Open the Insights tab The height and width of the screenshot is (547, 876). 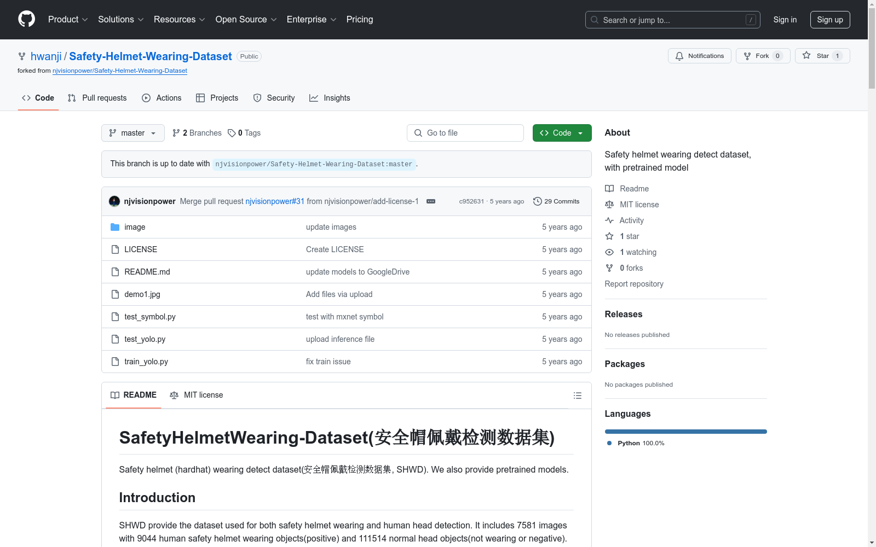[330, 98]
